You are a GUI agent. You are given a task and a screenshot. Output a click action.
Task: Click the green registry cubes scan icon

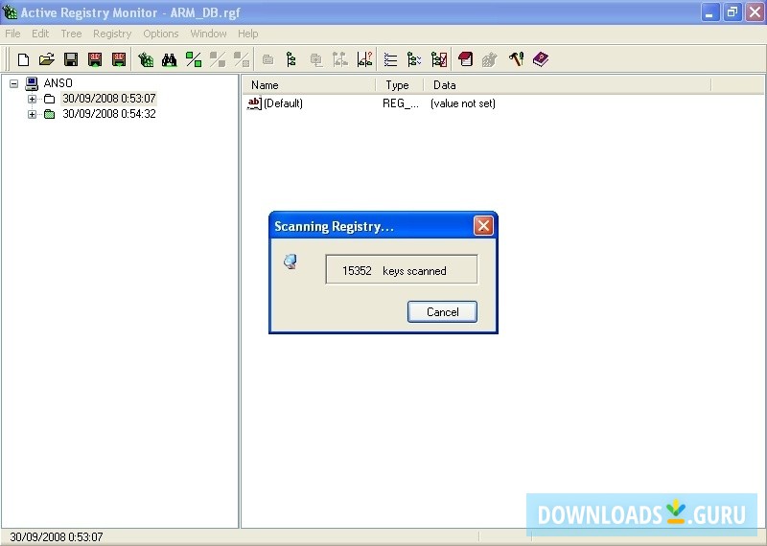point(146,59)
